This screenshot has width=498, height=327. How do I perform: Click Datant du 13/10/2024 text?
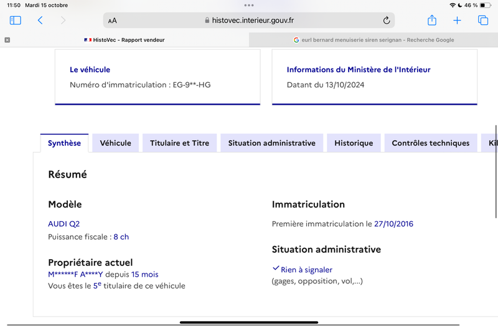point(325,85)
